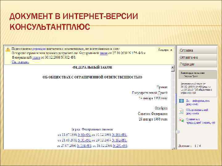Click the document vertical scrollbar track
Screen dimensions: 222x166
(173, 110)
